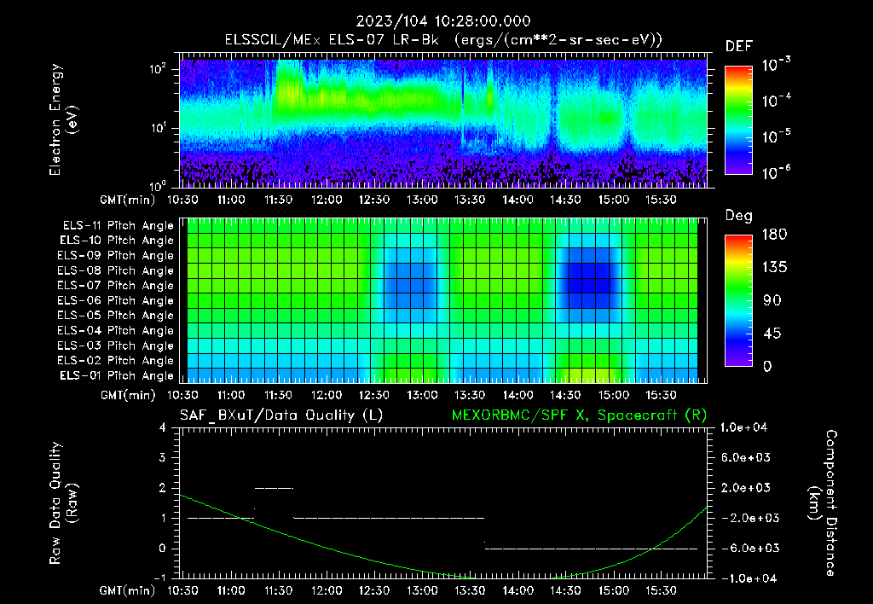The width and height of the screenshot is (873, 604).
Task: Click the 180 degree scale value
Action: point(774,234)
